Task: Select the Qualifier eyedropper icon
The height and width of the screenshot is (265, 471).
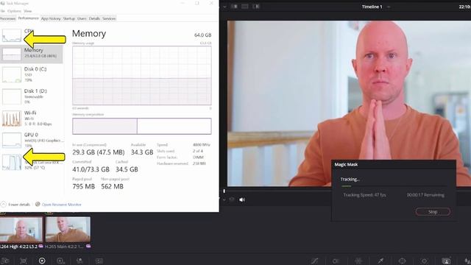Action: (380, 261)
